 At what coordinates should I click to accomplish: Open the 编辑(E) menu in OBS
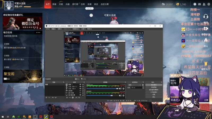pyautogui.click(x=54, y=29)
